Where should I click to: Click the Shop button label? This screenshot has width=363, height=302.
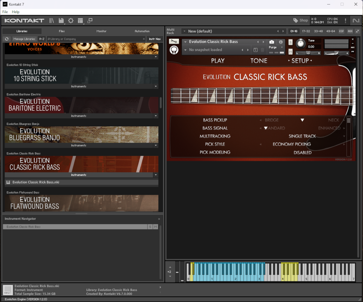[x=304, y=21]
